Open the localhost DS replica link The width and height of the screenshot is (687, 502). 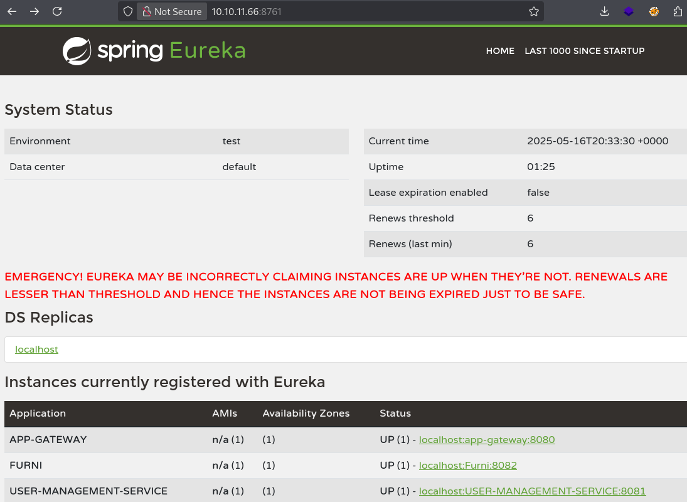[36, 350]
